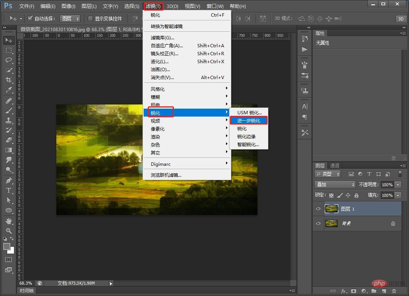Open the blend mode 叠加 dropdown

(x=335, y=184)
